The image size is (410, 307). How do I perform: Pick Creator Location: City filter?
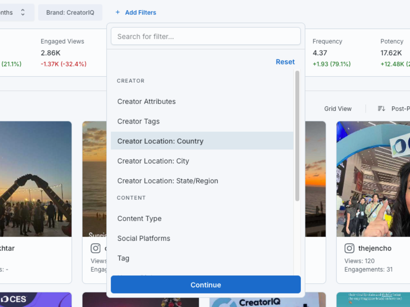153,161
